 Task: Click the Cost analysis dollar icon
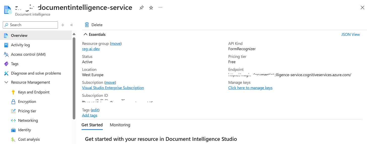13,139
